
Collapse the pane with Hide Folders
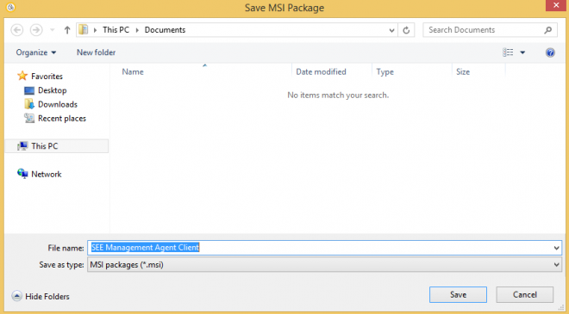click(41, 296)
